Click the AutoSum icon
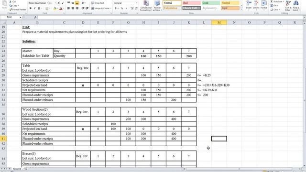 272,1
